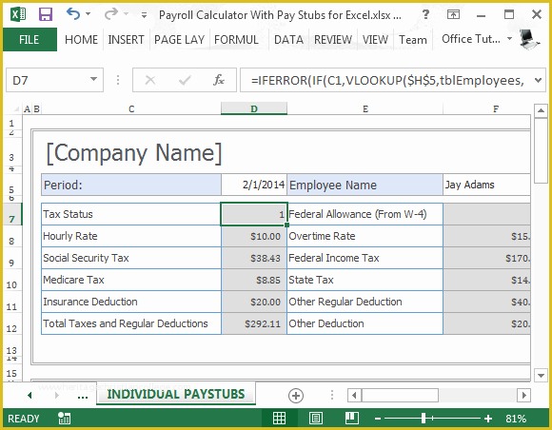Switch to Page Break Preview

(352, 418)
